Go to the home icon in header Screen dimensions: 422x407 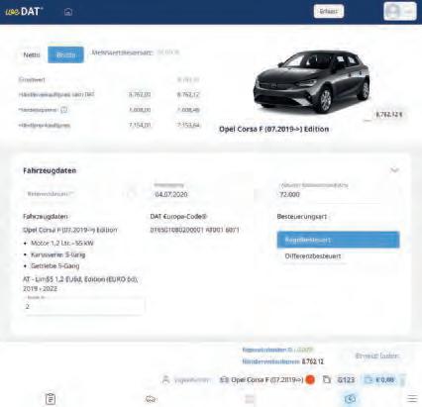tap(68, 12)
